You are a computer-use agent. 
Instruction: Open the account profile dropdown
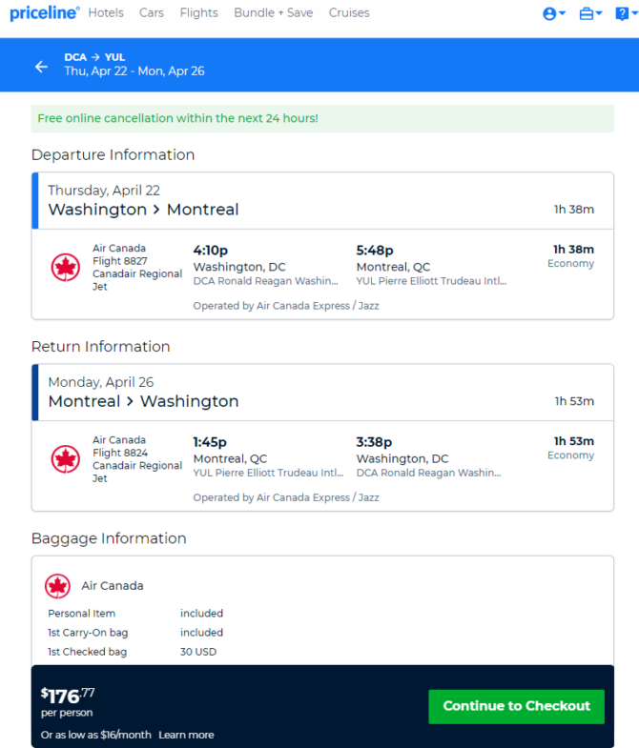tap(554, 14)
